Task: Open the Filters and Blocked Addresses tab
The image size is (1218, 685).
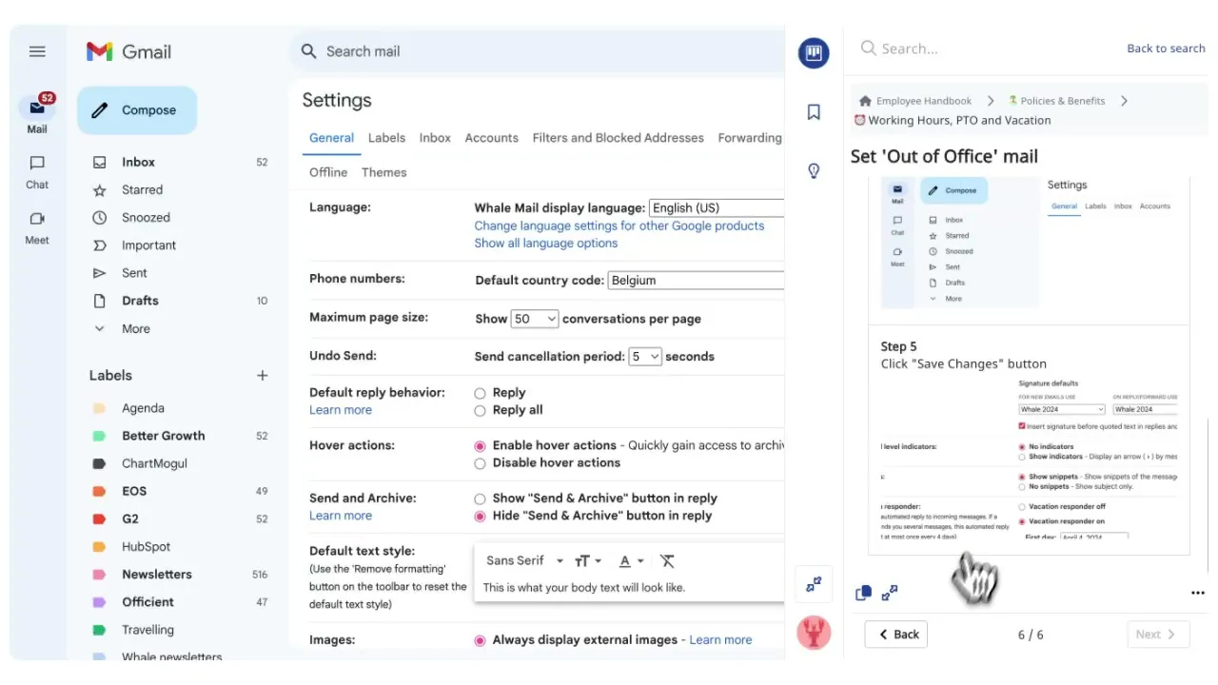Action: [x=619, y=138]
